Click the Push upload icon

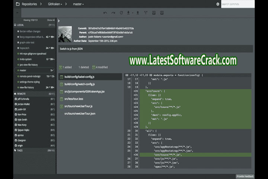pos(138,13)
